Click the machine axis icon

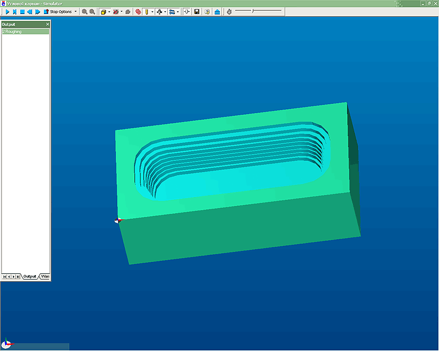[x=160, y=12]
